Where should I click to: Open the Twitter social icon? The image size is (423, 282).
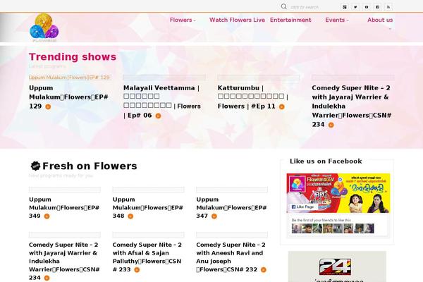point(355,7)
